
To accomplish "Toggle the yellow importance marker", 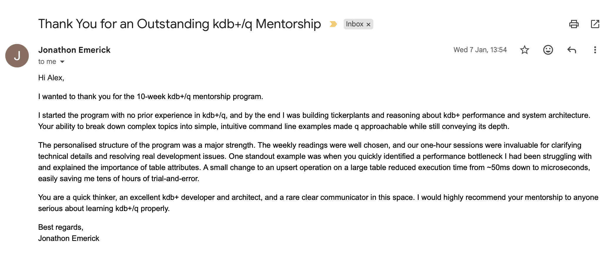I will pos(333,24).
